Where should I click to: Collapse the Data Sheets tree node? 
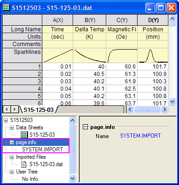tap(12, 127)
